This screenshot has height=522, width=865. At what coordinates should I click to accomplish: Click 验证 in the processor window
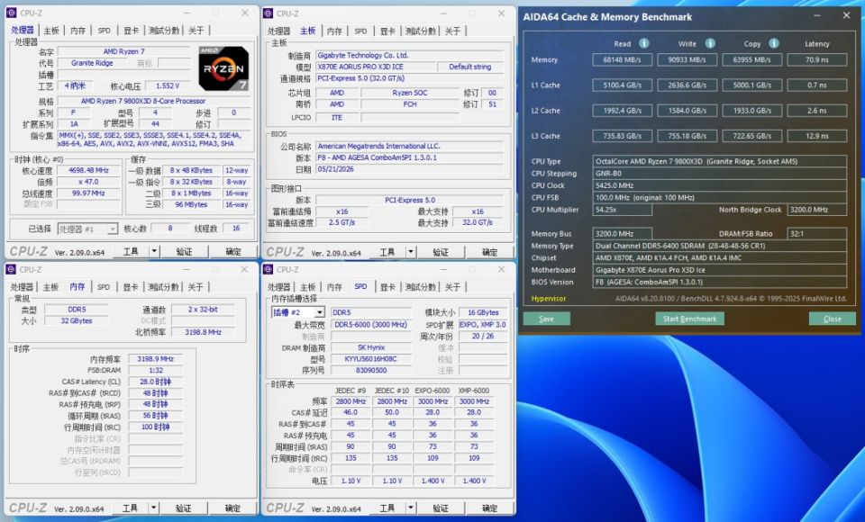tap(184, 251)
